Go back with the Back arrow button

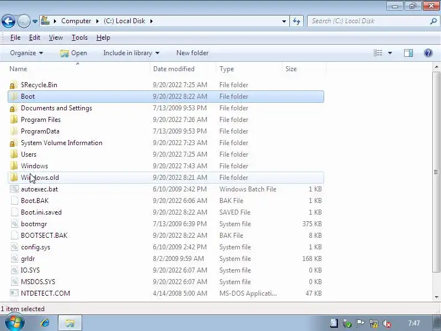point(8,21)
